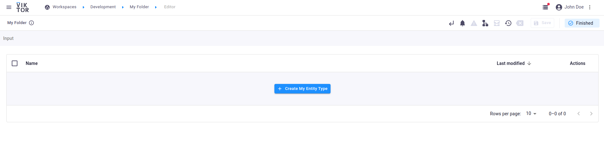604x146 pixels.
Task: Open notifications bell icon
Action: click(x=463, y=23)
